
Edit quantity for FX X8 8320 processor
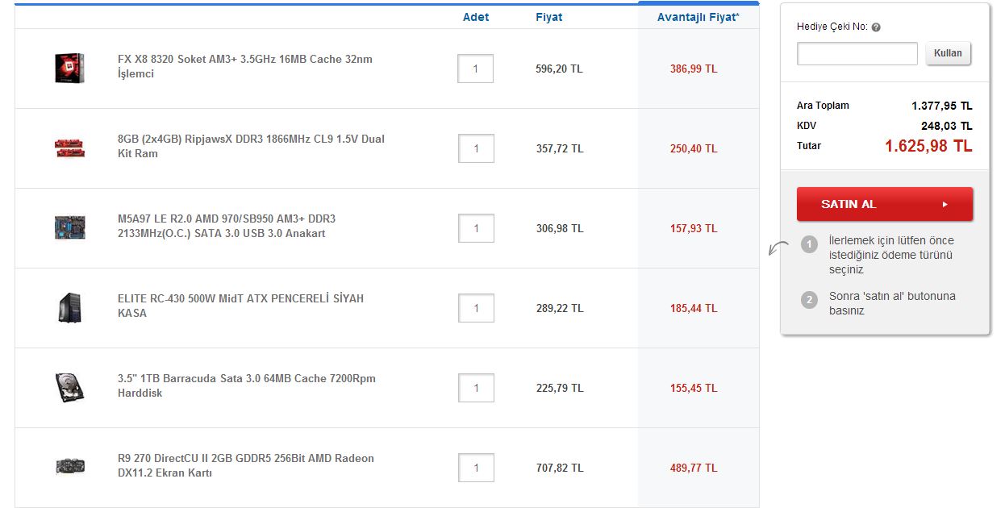coord(475,69)
